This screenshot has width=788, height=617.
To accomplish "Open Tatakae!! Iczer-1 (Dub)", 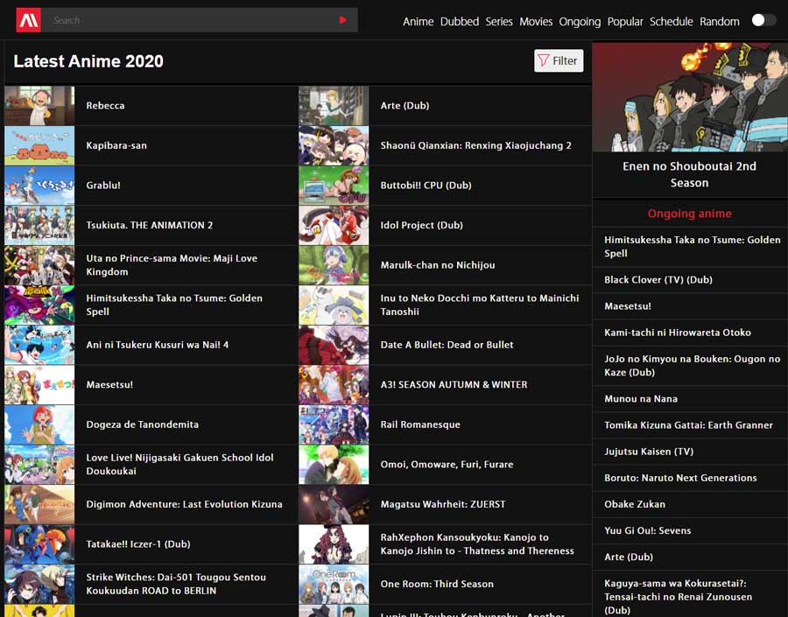I will [138, 544].
